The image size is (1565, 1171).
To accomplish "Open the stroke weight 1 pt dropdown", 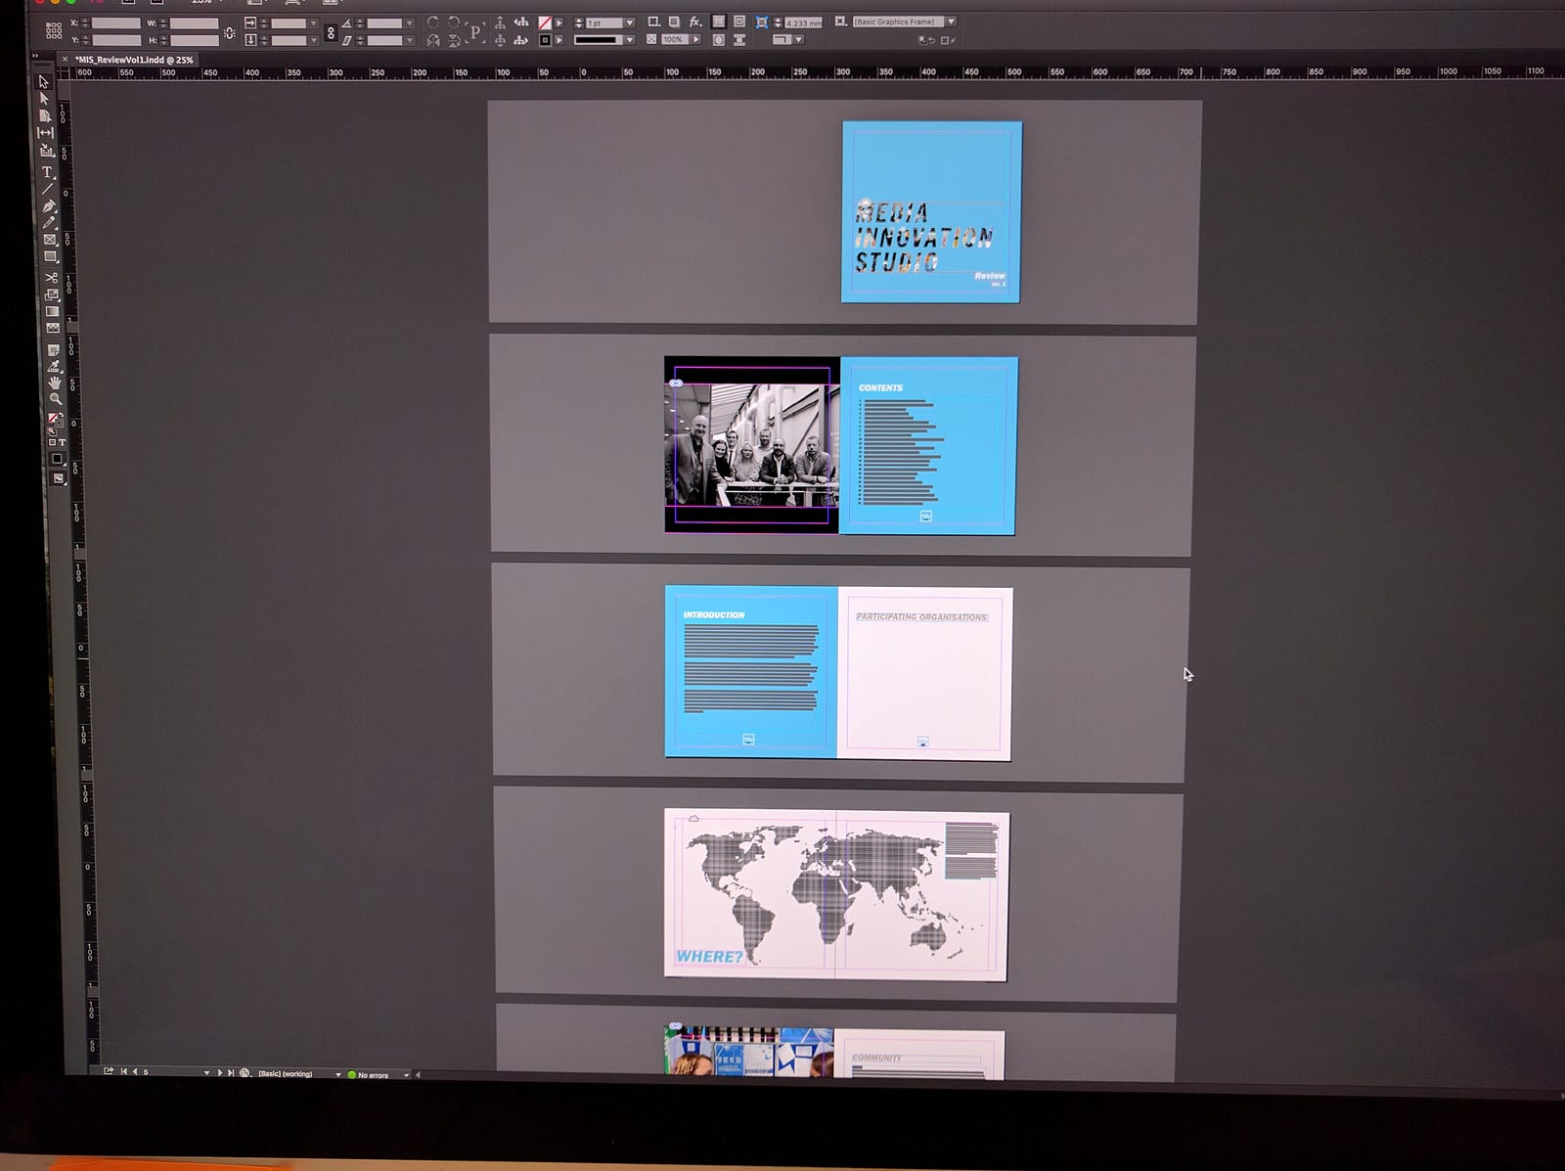I will tap(630, 23).
